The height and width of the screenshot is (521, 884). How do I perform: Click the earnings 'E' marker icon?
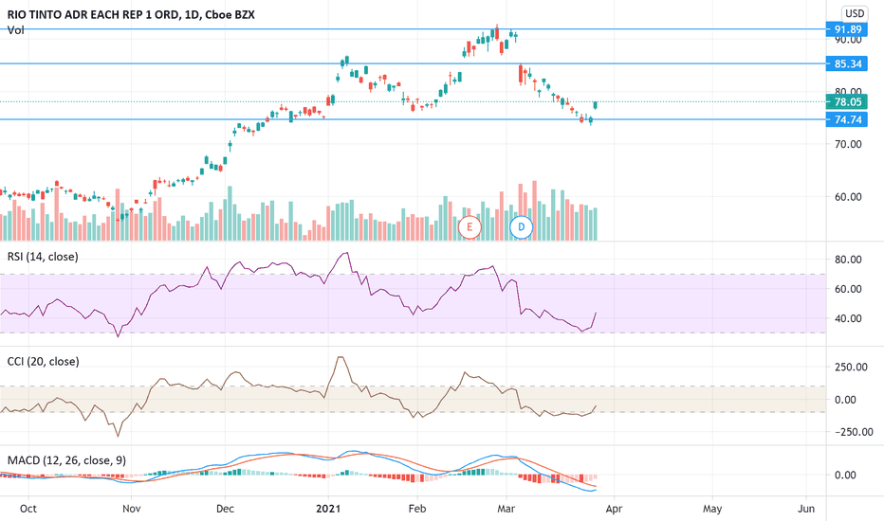click(470, 227)
